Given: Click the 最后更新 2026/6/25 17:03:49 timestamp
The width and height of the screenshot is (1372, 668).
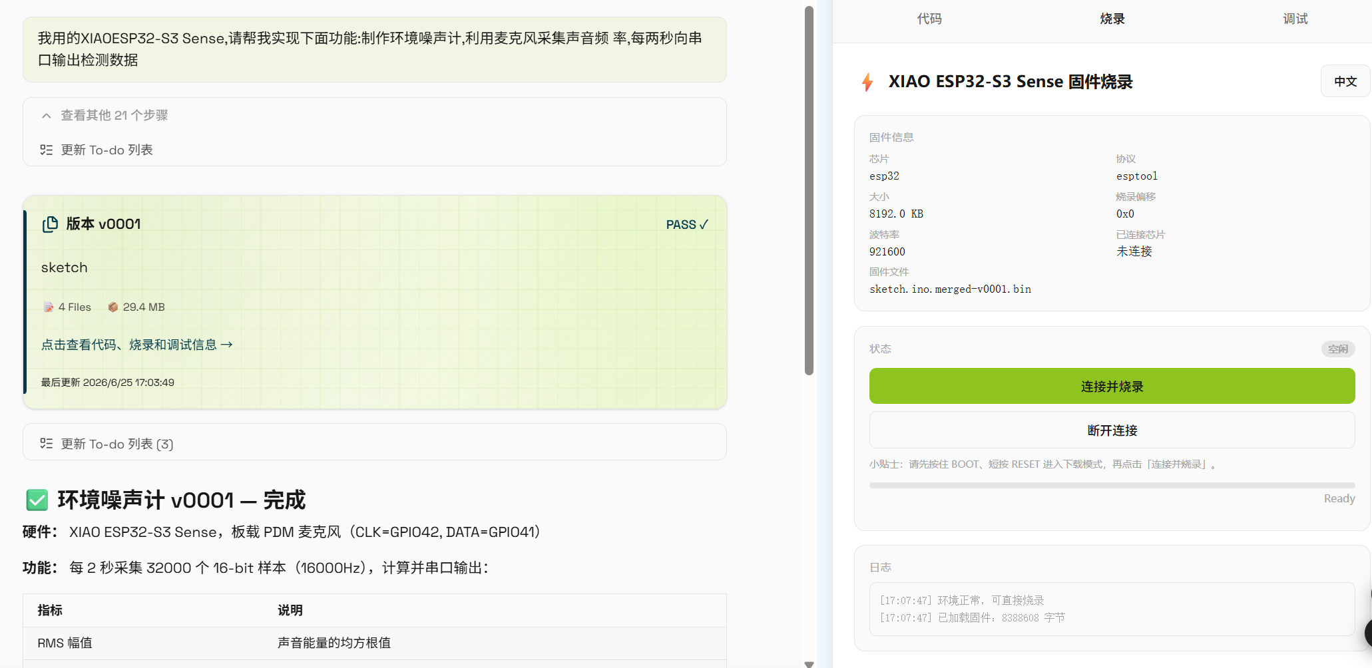Looking at the screenshot, I should [107, 383].
